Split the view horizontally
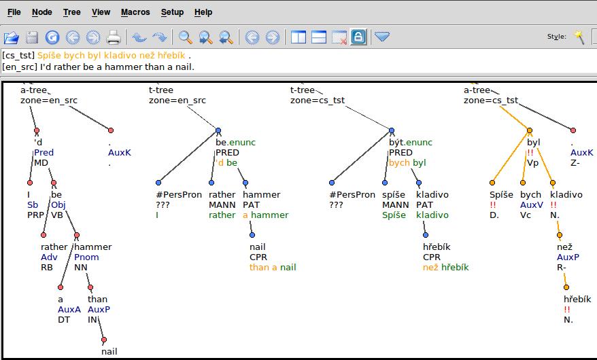This screenshot has height=360, width=597. click(319, 37)
